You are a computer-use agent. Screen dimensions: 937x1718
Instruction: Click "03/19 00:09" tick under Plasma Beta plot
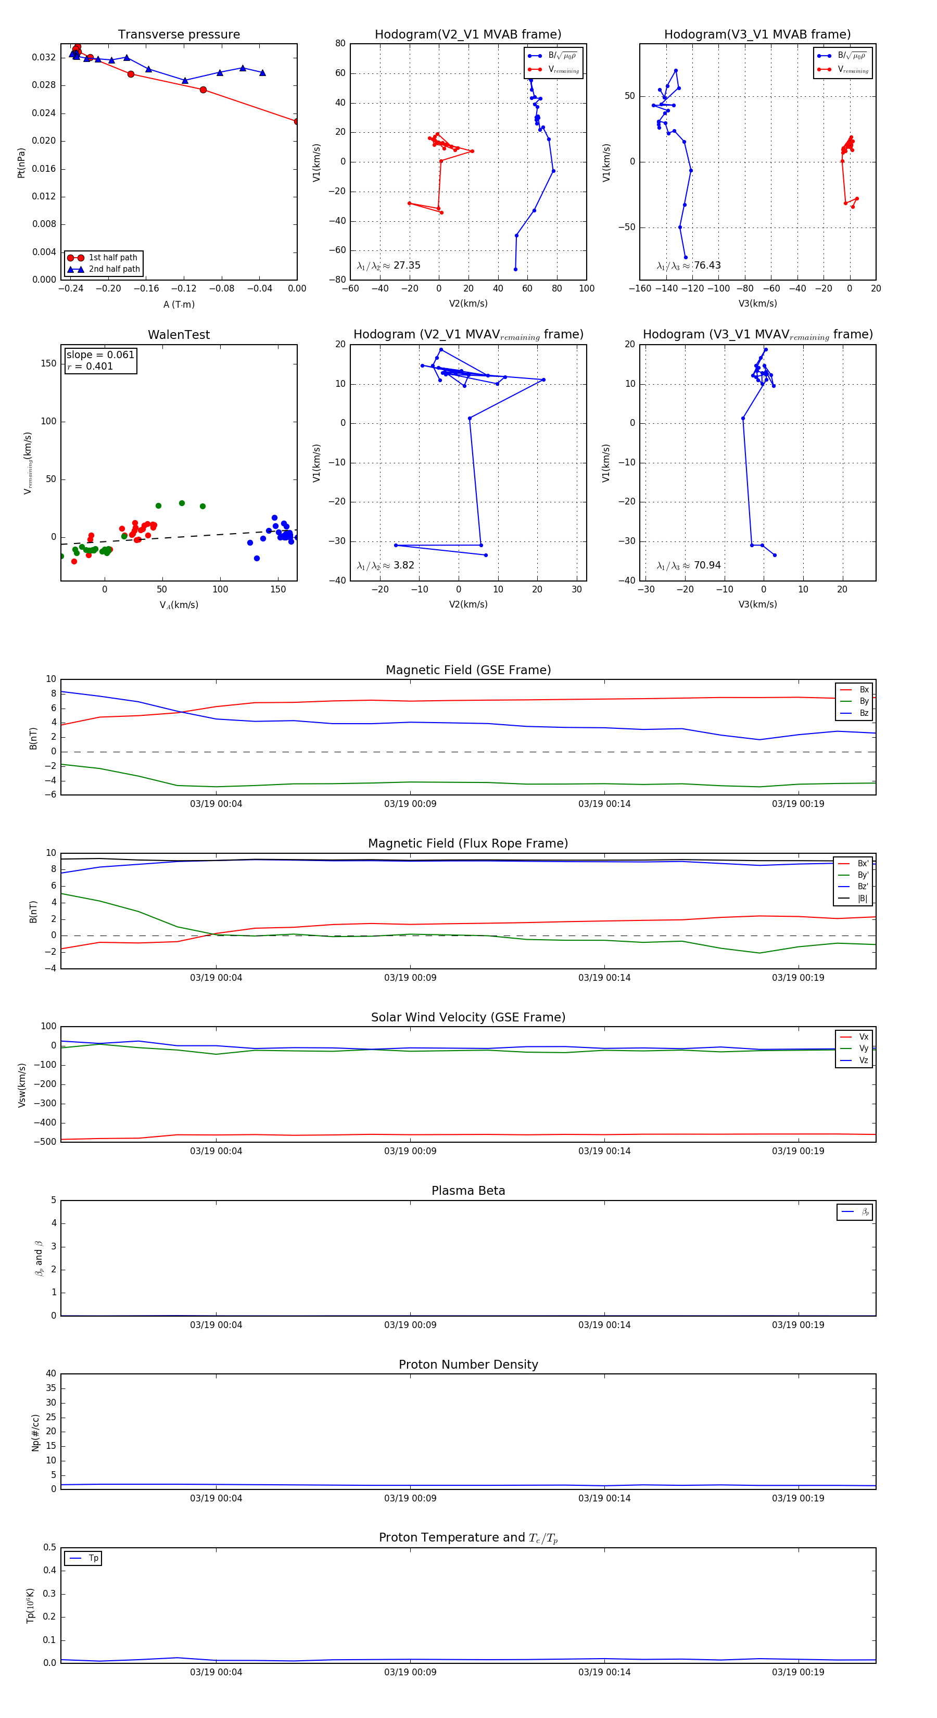click(x=410, y=1325)
